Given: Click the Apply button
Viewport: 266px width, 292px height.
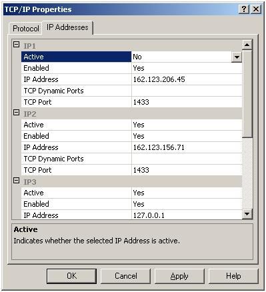Looking at the screenshot, I should click(x=179, y=276).
